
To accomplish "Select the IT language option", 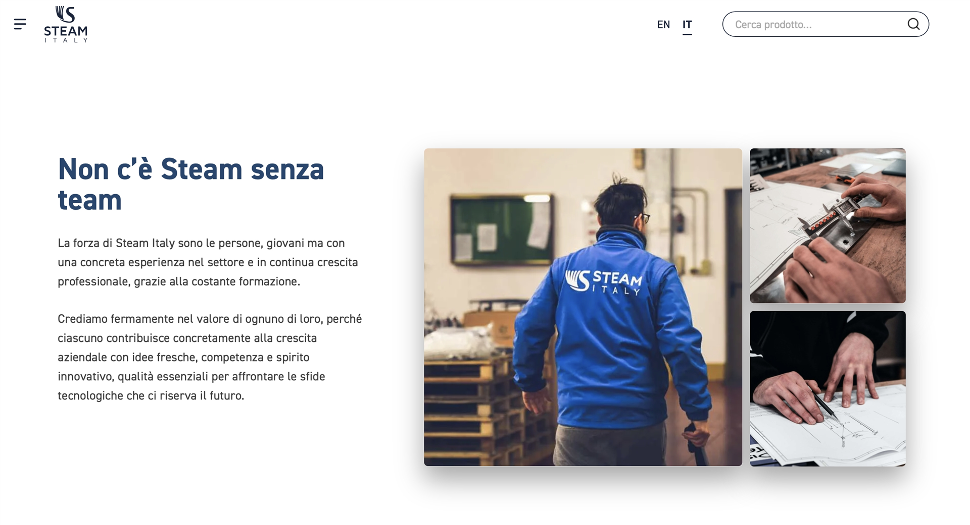I will (x=687, y=25).
